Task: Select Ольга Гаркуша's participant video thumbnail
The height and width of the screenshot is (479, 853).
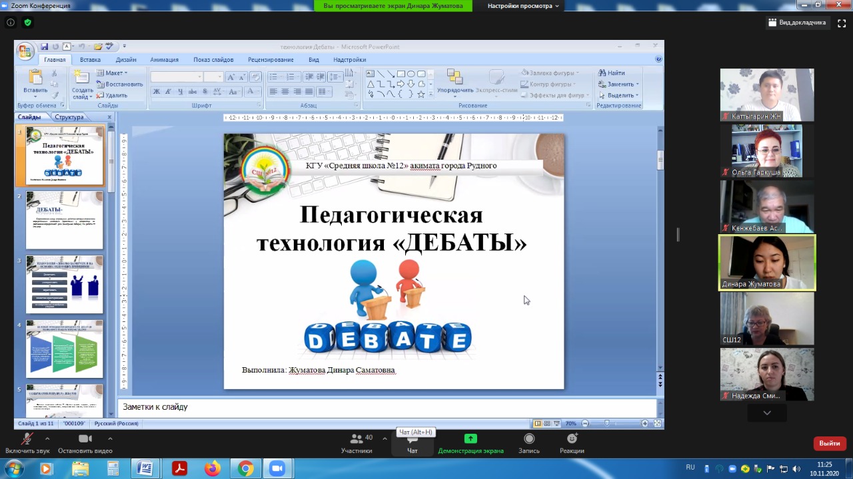Action: (766, 151)
